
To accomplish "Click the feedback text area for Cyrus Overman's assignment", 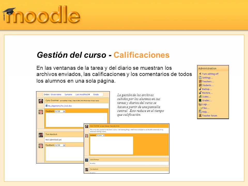I will 76,120.
